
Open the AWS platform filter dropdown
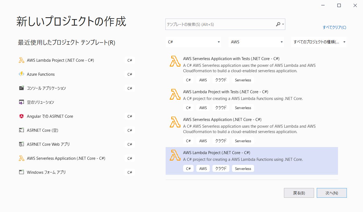click(x=256, y=42)
